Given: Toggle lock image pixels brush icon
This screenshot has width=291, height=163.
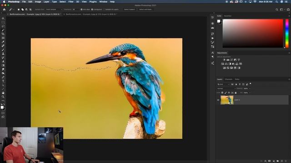Looking at the screenshot, I should click(x=226, y=92).
